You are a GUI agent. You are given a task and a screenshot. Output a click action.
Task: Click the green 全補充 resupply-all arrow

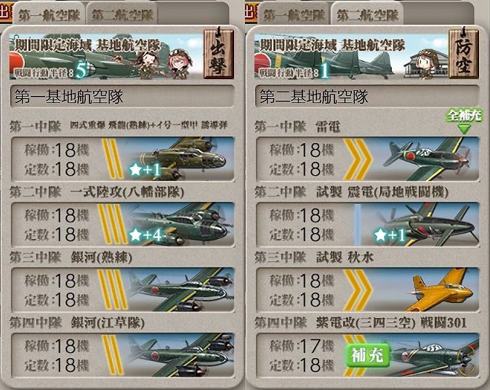pos(464,121)
